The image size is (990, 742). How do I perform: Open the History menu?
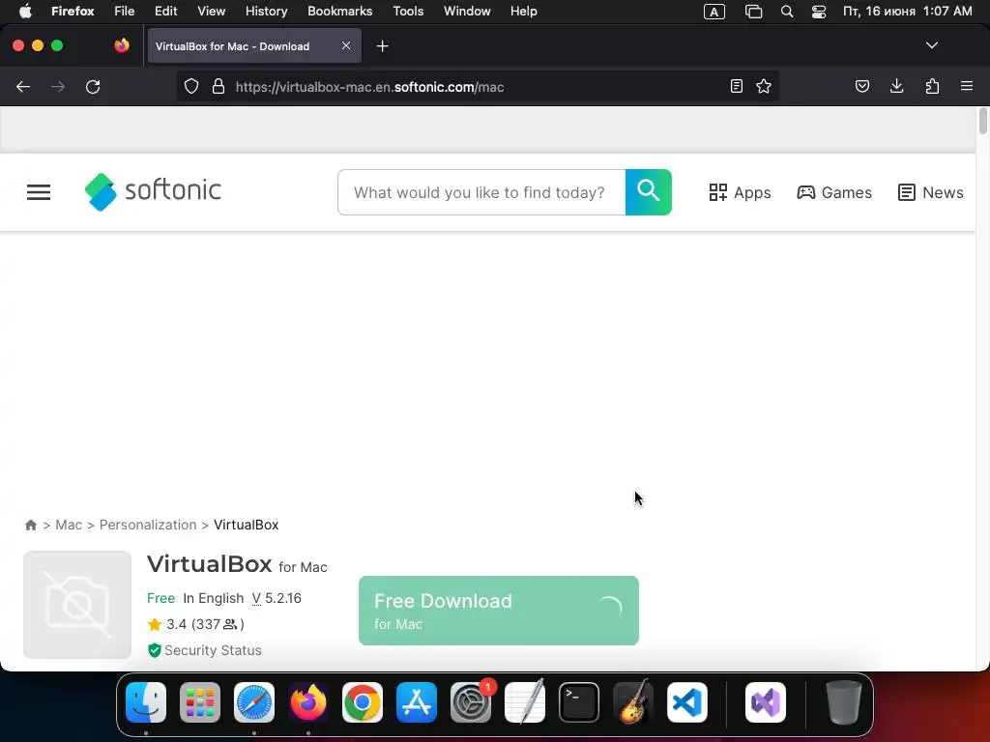267,12
